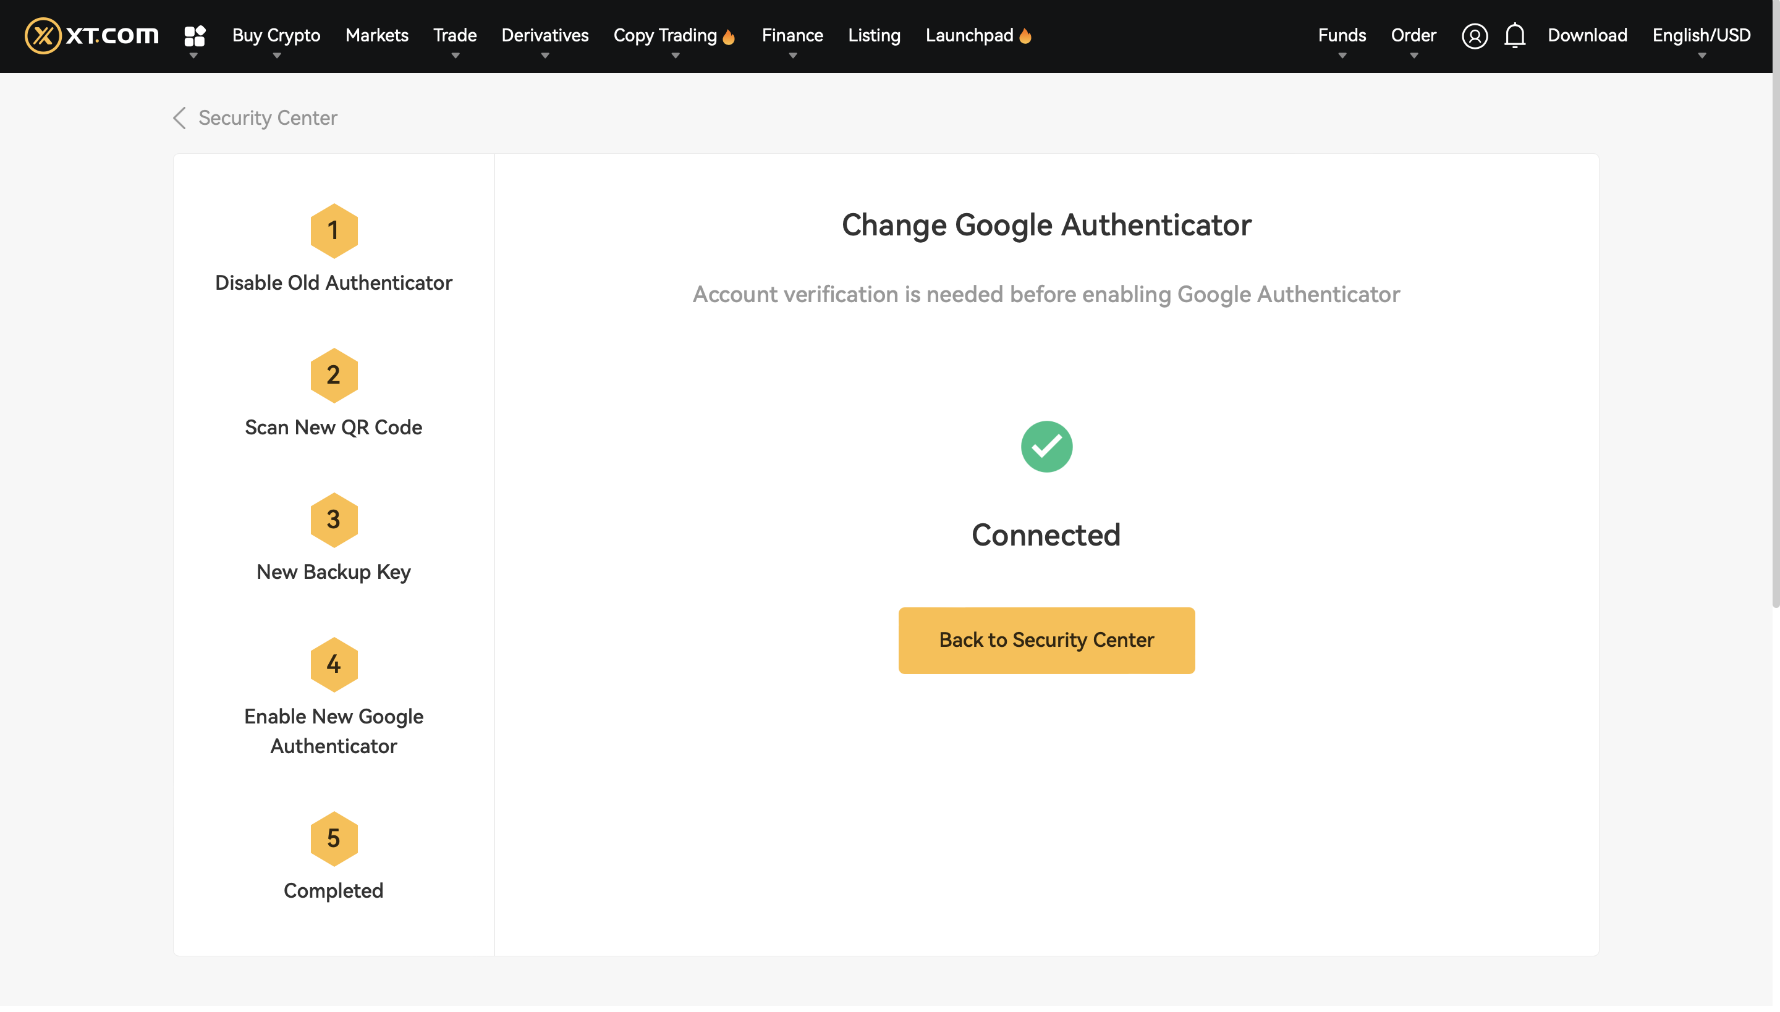Click the Security Center breadcrumb link
The image size is (1780, 1012).
(x=268, y=118)
